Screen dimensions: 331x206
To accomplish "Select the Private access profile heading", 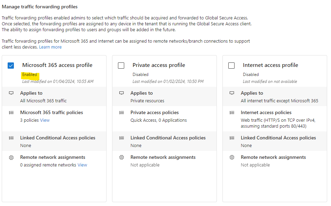I will (x=159, y=65).
